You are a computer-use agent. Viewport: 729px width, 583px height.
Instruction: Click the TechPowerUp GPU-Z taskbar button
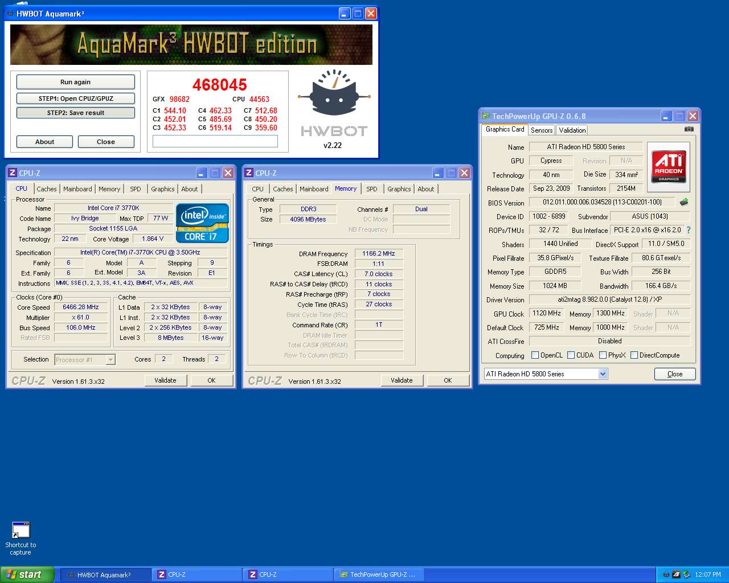coord(379,574)
